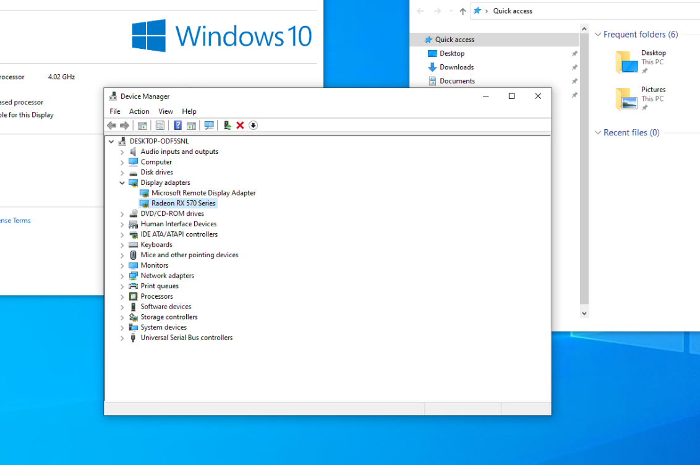Image resolution: width=700 pixels, height=465 pixels.
Task: Open the Action menu
Action: pos(139,111)
